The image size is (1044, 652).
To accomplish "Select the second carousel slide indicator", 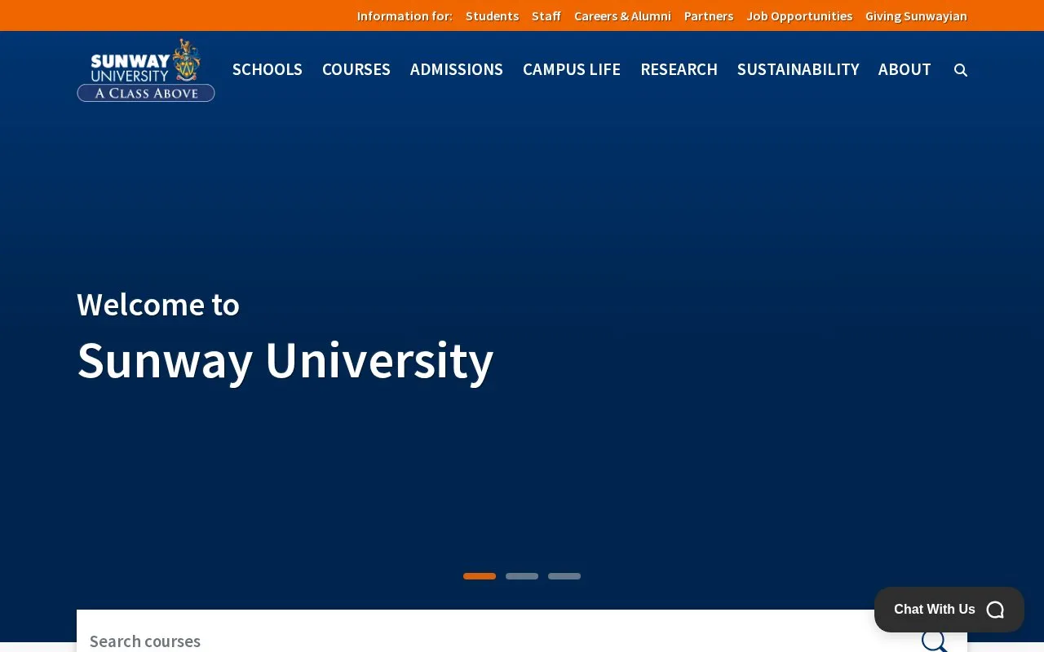I will click(x=522, y=576).
